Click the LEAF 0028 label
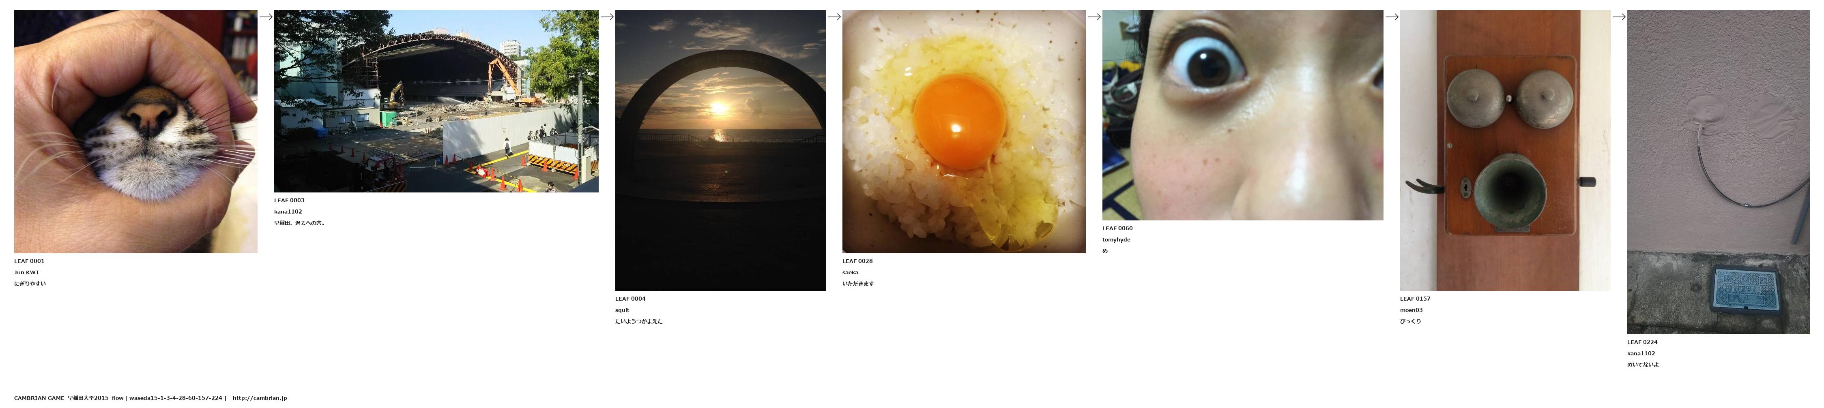 (x=857, y=261)
